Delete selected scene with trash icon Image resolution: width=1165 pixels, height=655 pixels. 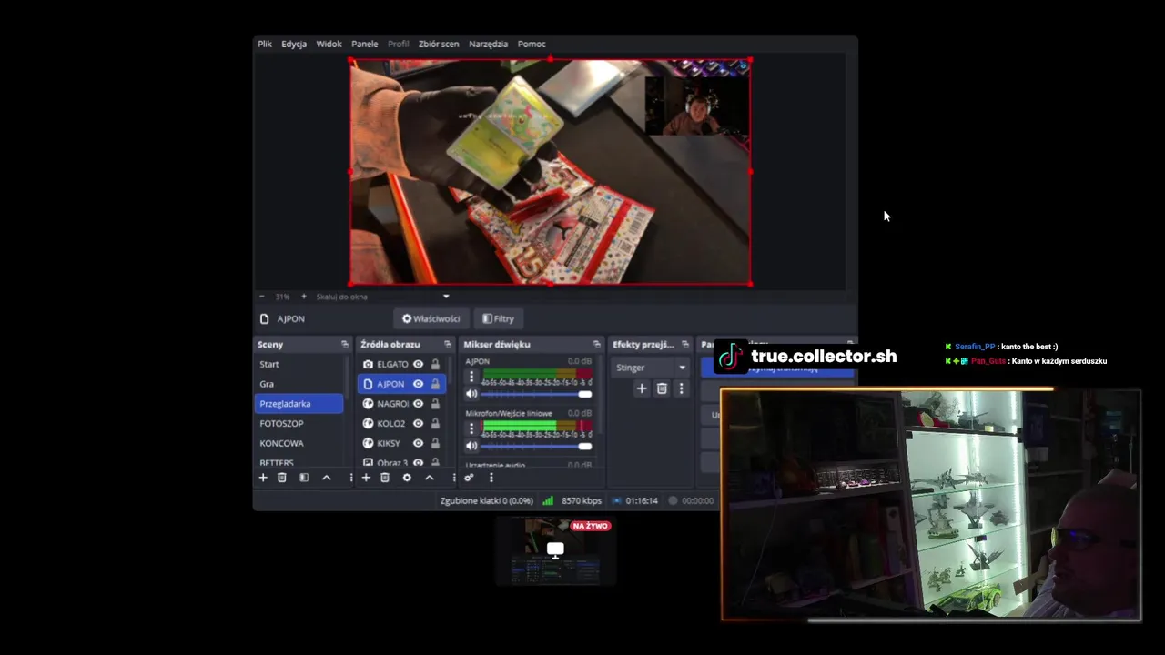[282, 478]
